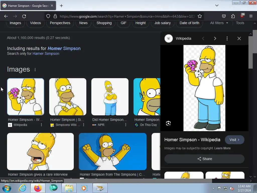The height and width of the screenshot is (193, 257).
Task: Click the Wikipedia favicon under first image
Action: 10,125
